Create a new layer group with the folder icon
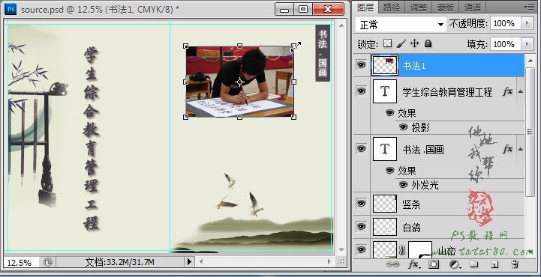 [x=474, y=264]
